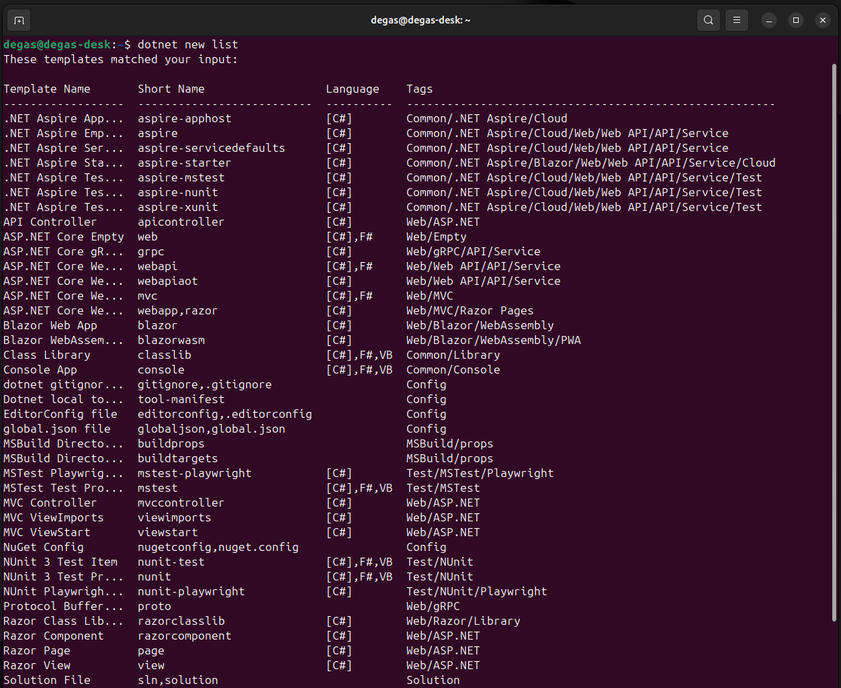The height and width of the screenshot is (688, 841).
Task: Select short name 'razorclasslib'
Action: pyautogui.click(x=181, y=621)
